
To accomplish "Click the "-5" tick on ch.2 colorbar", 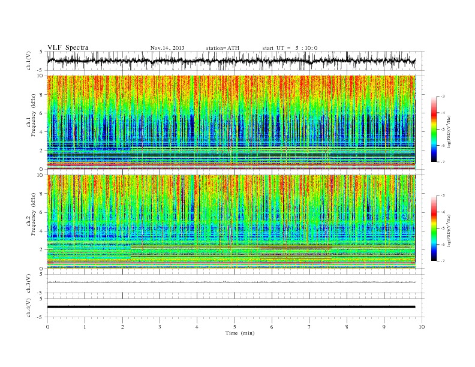I will pos(443,228).
